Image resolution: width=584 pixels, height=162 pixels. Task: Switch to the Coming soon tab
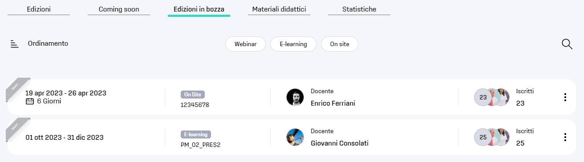point(119,9)
